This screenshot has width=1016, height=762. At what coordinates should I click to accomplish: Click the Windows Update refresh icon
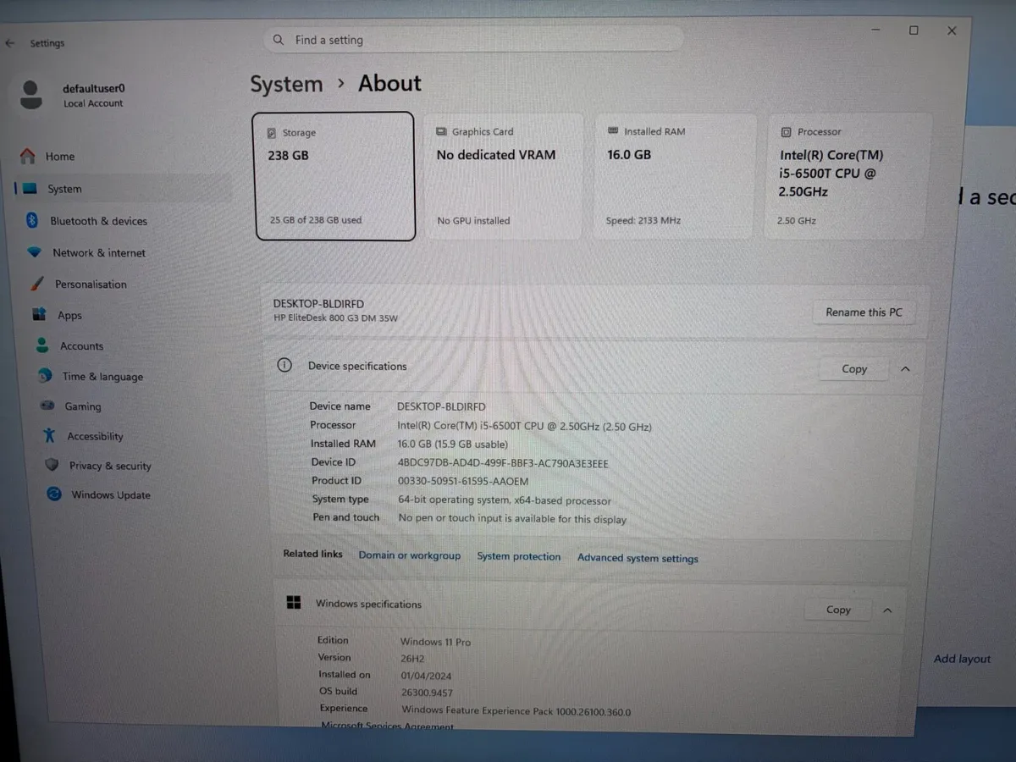pos(54,494)
